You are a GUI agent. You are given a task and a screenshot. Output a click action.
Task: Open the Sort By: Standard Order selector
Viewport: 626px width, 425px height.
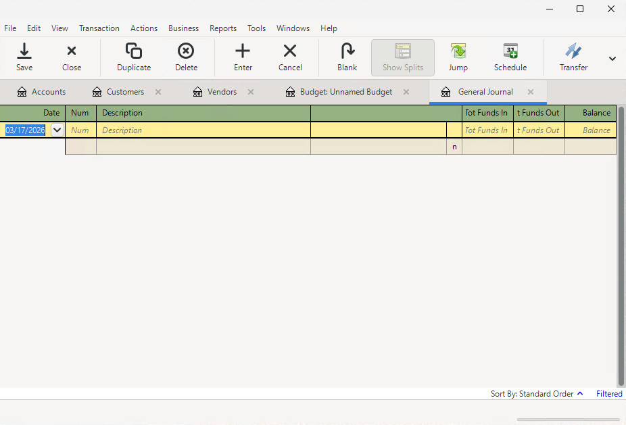coord(537,394)
